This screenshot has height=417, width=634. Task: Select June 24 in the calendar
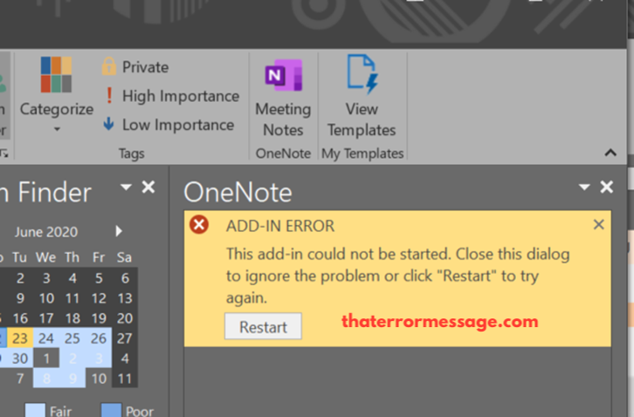(x=46, y=338)
